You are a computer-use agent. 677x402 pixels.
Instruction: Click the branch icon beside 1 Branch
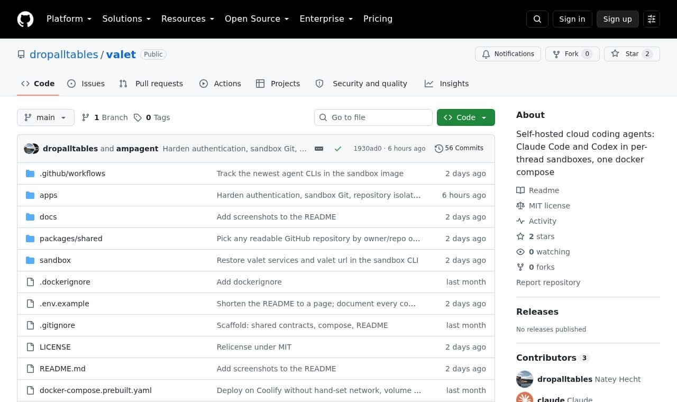[x=86, y=117]
